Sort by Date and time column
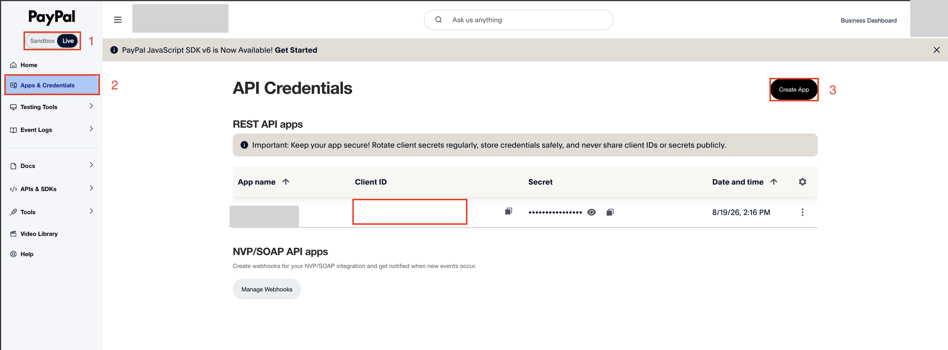Screen dimensions: 948x350 (x=738, y=182)
